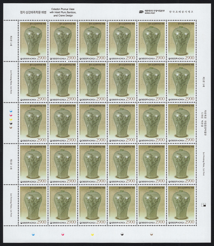This screenshot has height=246, width=214.
Task: Pick the yellow dot in left margin
Action: pos(11,119)
